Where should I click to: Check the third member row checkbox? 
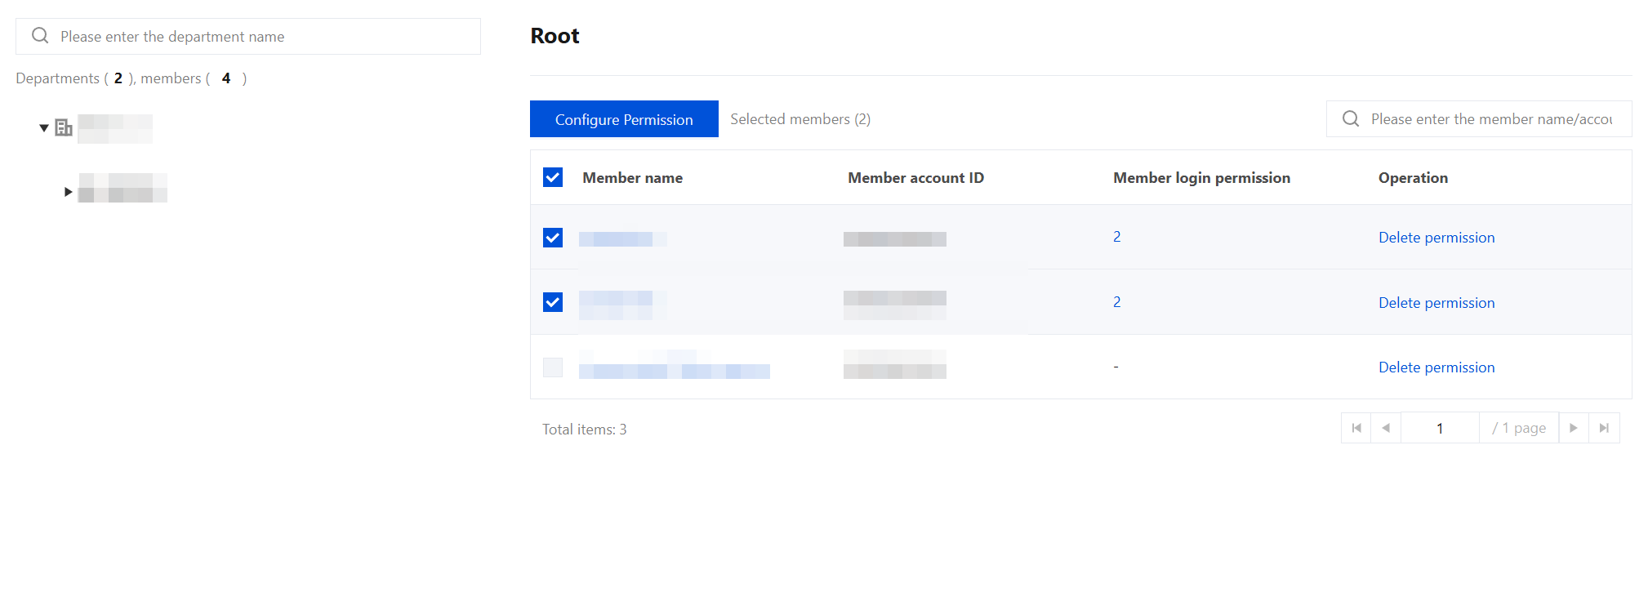(x=553, y=367)
